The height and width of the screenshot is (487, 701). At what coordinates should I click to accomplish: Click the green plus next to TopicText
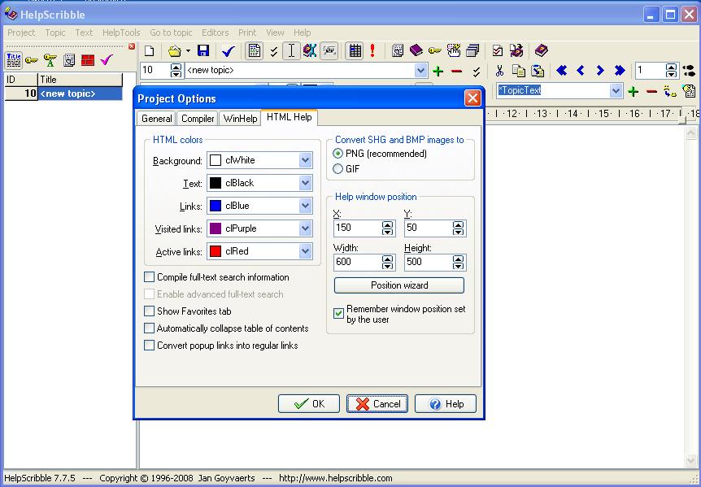(x=633, y=92)
